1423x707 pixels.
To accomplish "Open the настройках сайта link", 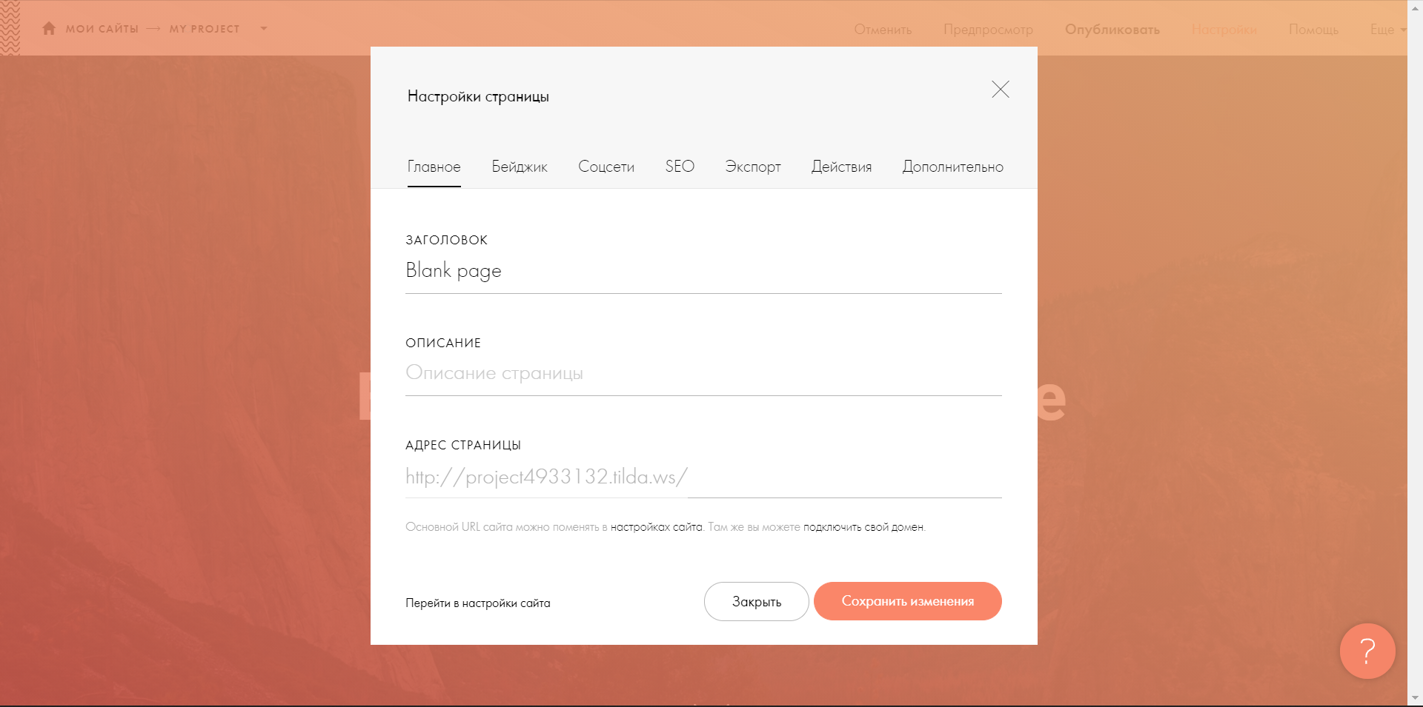I will pyautogui.click(x=656, y=527).
